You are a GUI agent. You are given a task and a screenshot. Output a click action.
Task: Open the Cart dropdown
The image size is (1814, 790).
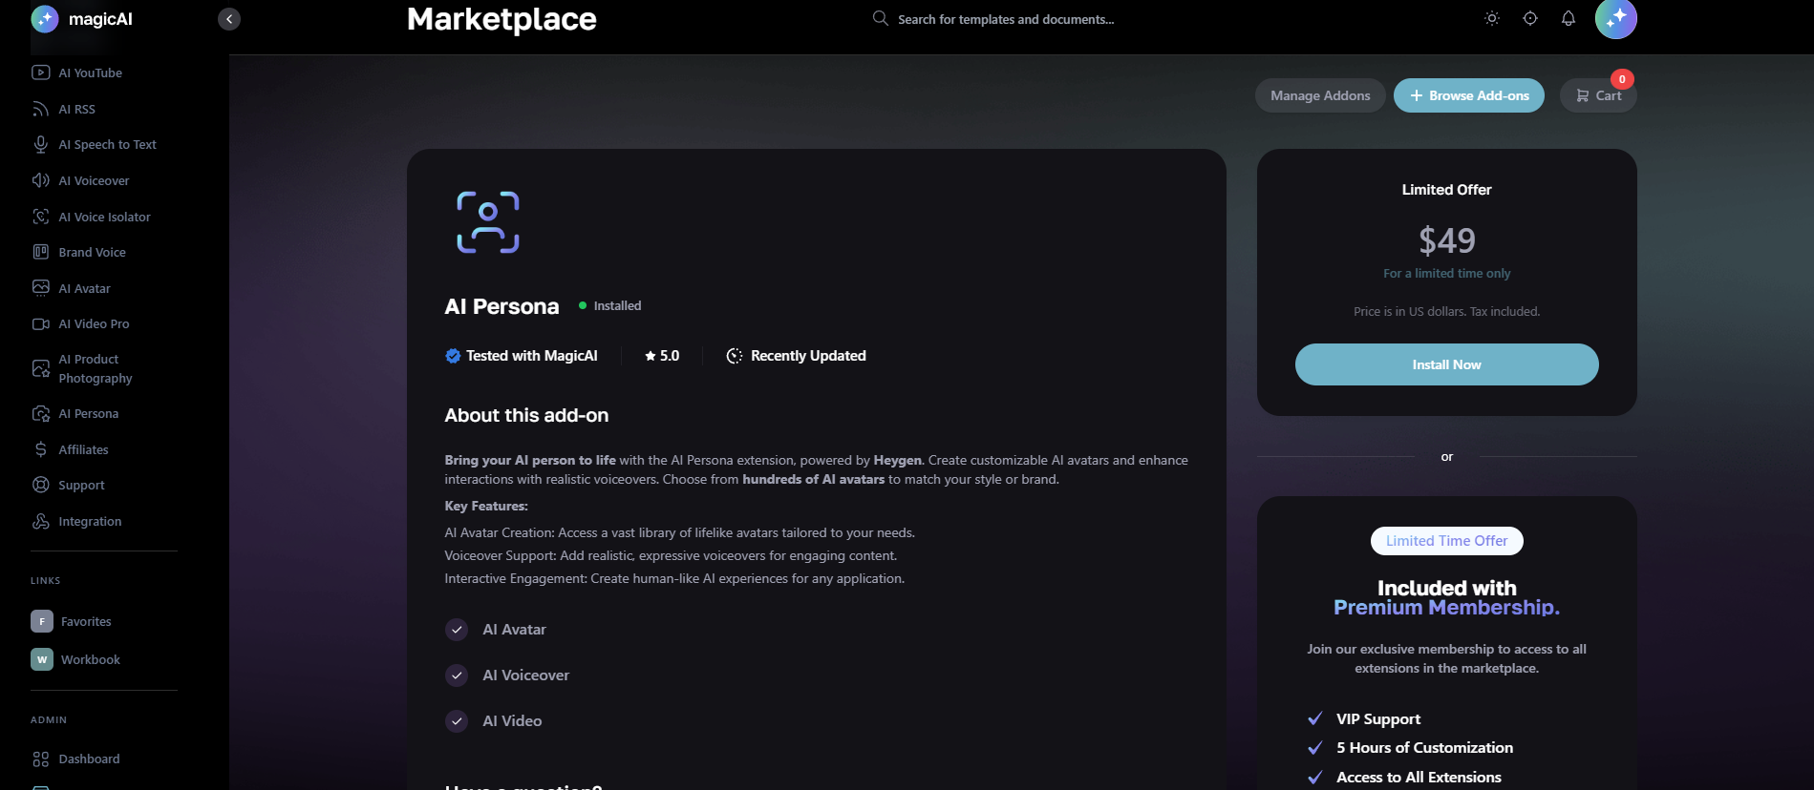click(1598, 95)
